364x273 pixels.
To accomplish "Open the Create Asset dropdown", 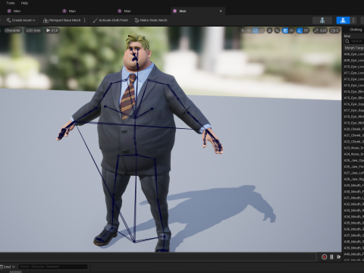I will (20, 20).
